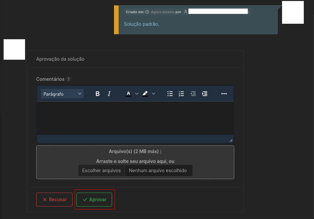Open the Parágrafo text style dropdown
This screenshot has width=314, height=219.
coord(62,94)
